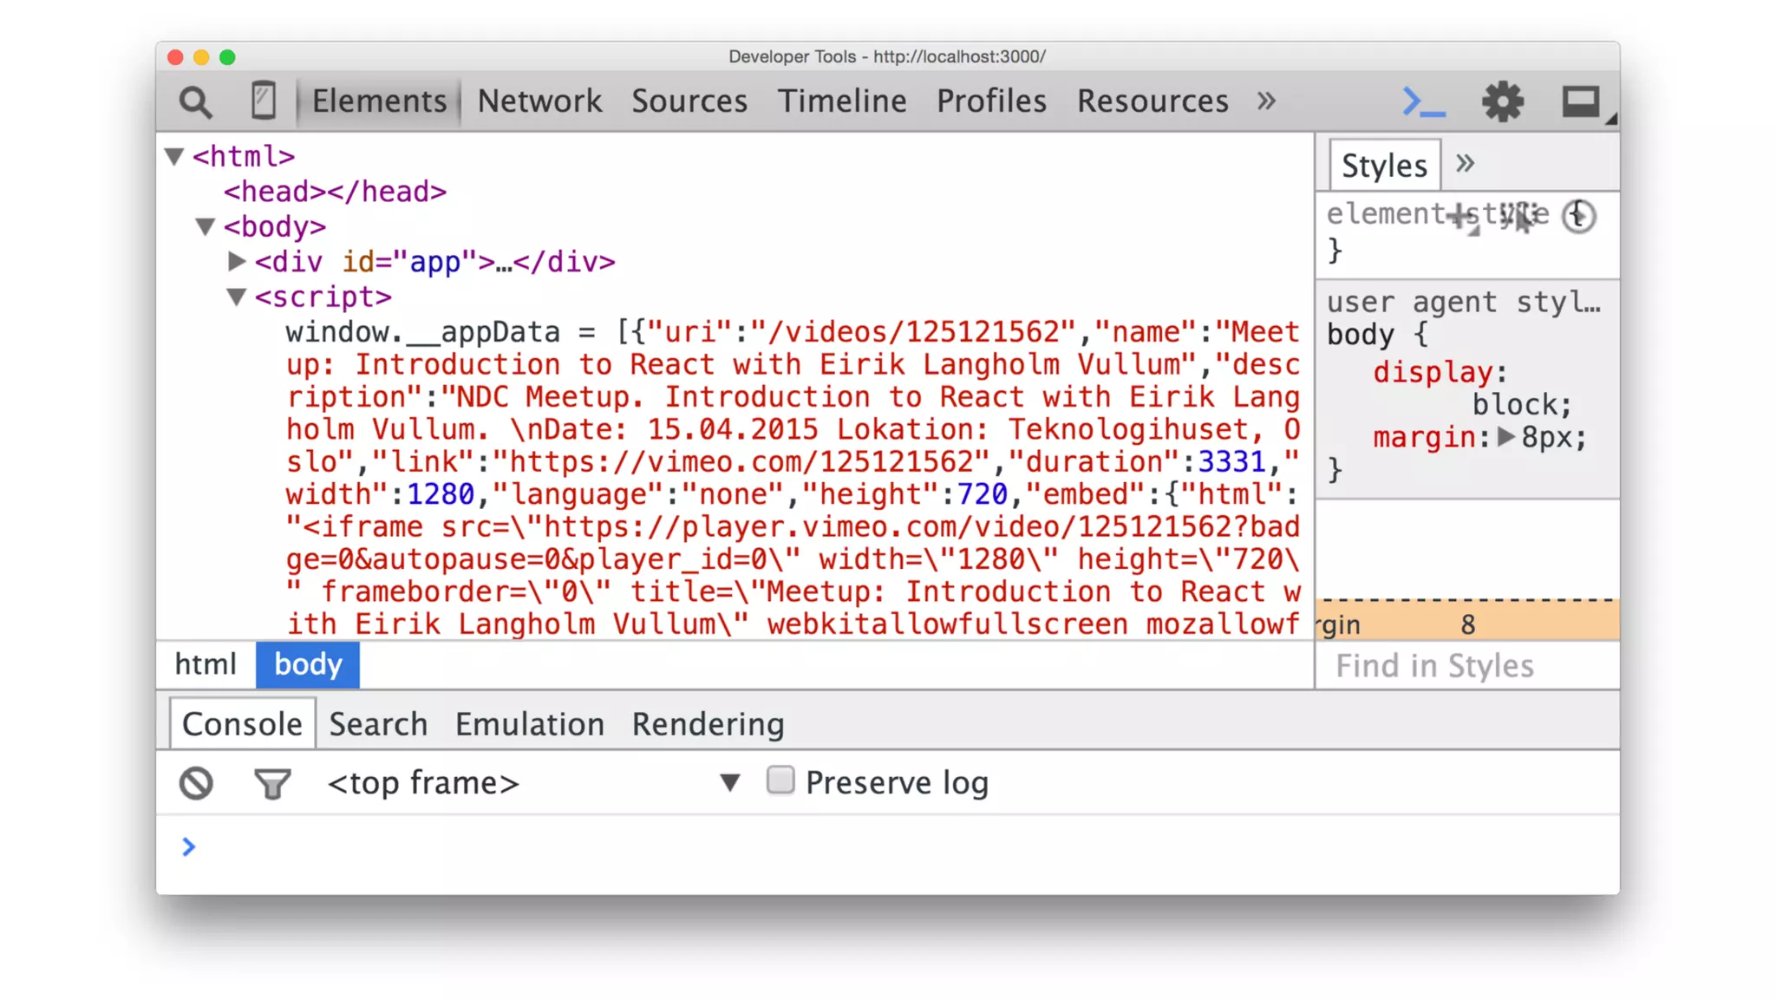Switch to the Network tab
Viewport: 1776px width, 999px height.
coord(539,101)
